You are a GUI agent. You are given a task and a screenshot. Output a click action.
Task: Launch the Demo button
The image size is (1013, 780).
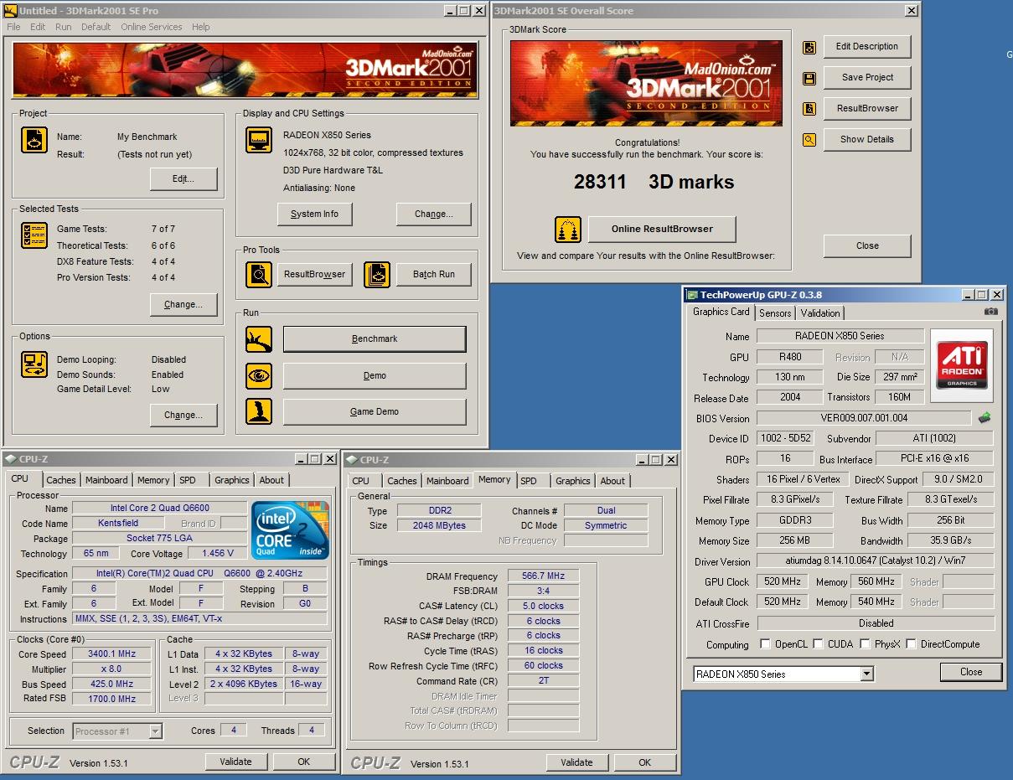[x=375, y=376]
